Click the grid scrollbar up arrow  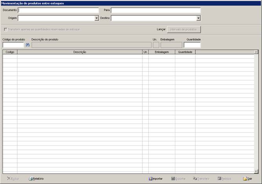click(x=256, y=52)
